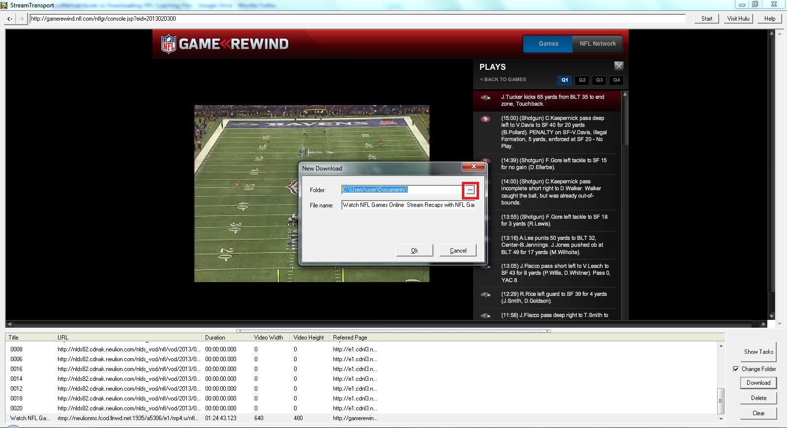The width and height of the screenshot is (787, 428).
Task: Click the captured URL list scrollbar thumb
Action: [721, 401]
